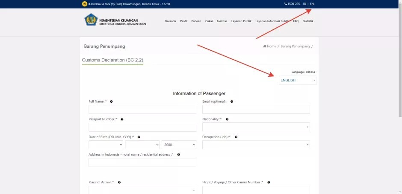Click help icon next to Passport Number

pyautogui.click(x=122, y=119)
